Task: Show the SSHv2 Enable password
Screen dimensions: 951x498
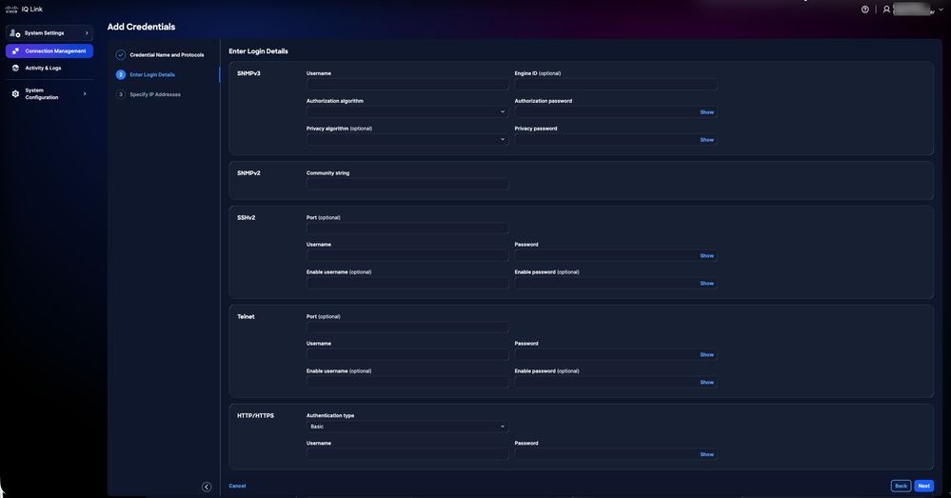Action: pos(706,283)
